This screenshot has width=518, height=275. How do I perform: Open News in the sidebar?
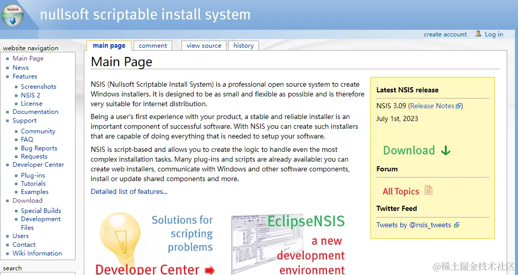(21, 68)
